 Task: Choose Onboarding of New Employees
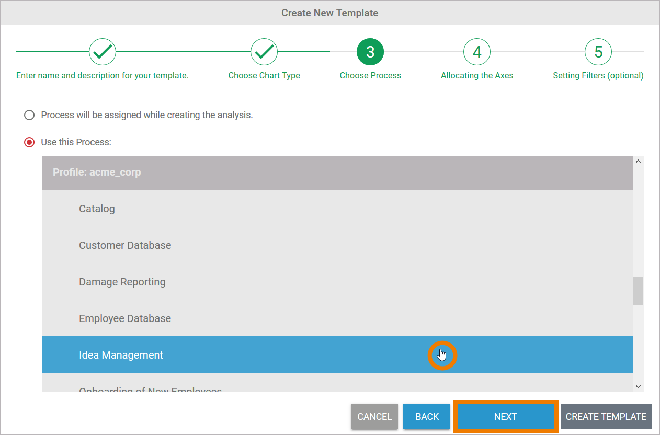[x=150, y=389]
